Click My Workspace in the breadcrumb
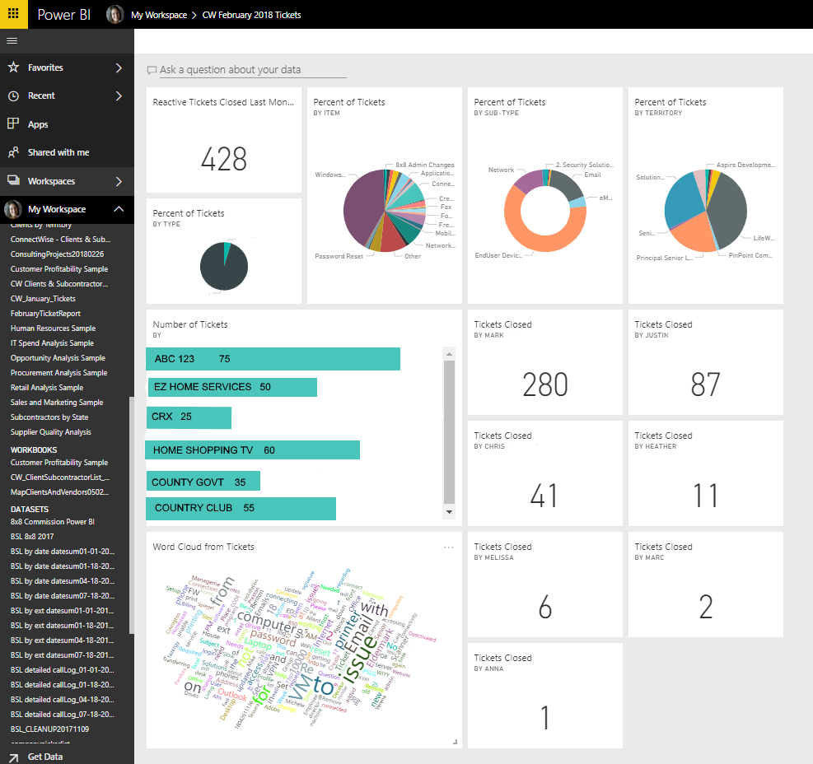This screenshot has width=813, height=764. click(159, 15)
